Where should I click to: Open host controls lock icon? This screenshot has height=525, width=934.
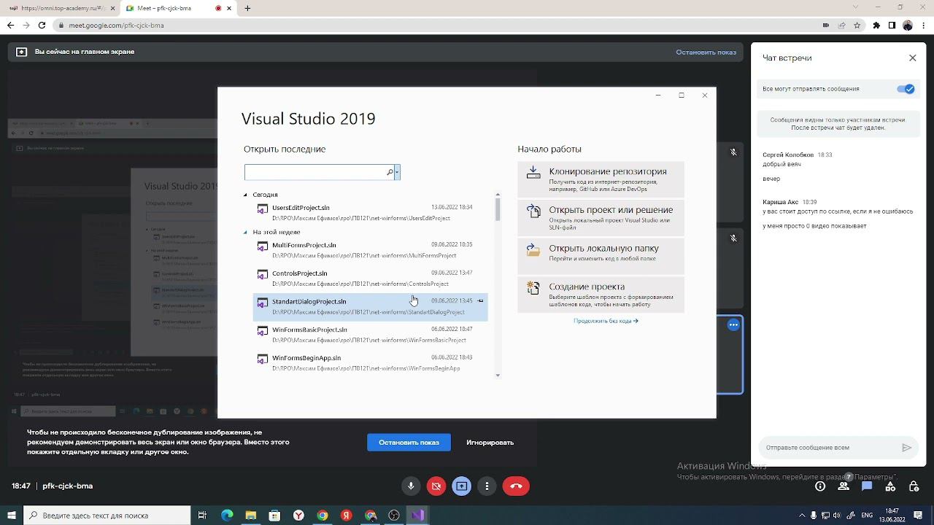coord(914,486)
